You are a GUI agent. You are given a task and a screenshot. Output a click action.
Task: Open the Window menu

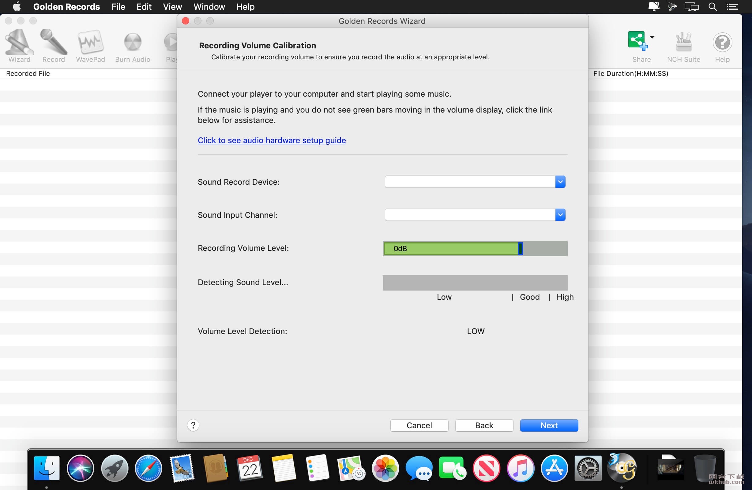(209, 7)
